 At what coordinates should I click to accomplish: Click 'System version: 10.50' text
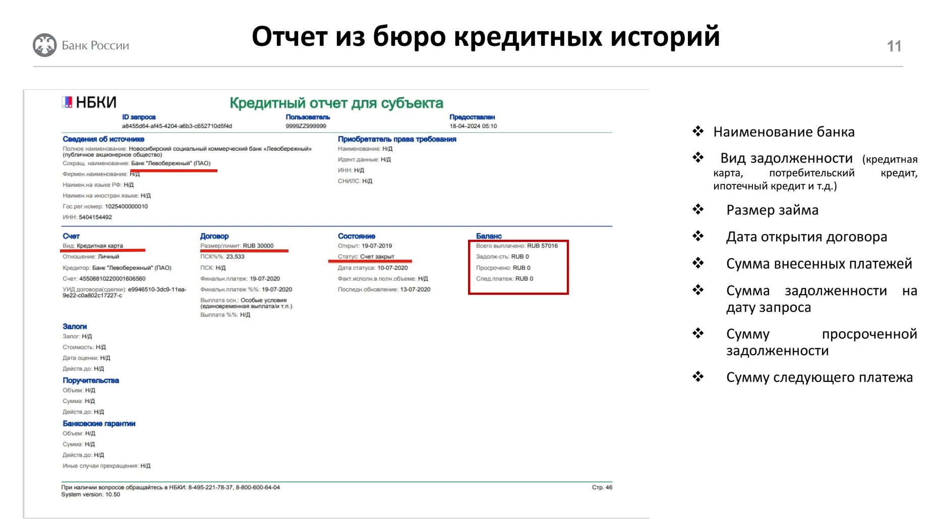[91, 494]
